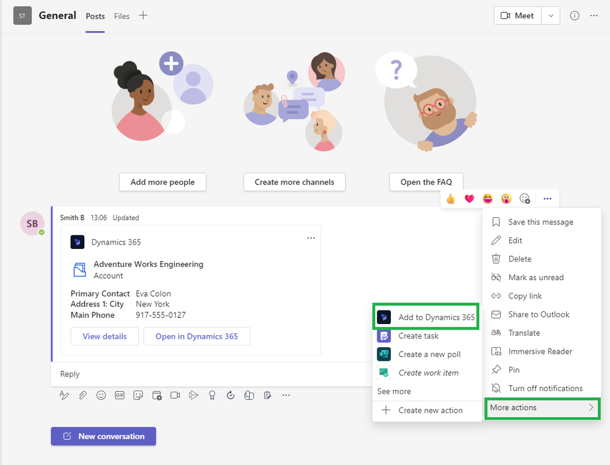Expand the Meet dropdown arrow

tap(551, 16)
